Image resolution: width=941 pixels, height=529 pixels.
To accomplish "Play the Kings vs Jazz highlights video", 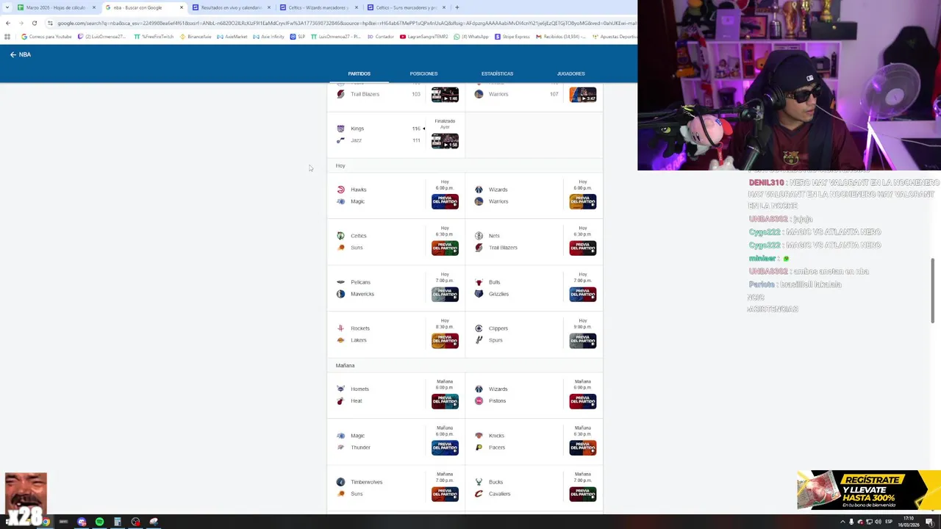I will tap(445, 140).
